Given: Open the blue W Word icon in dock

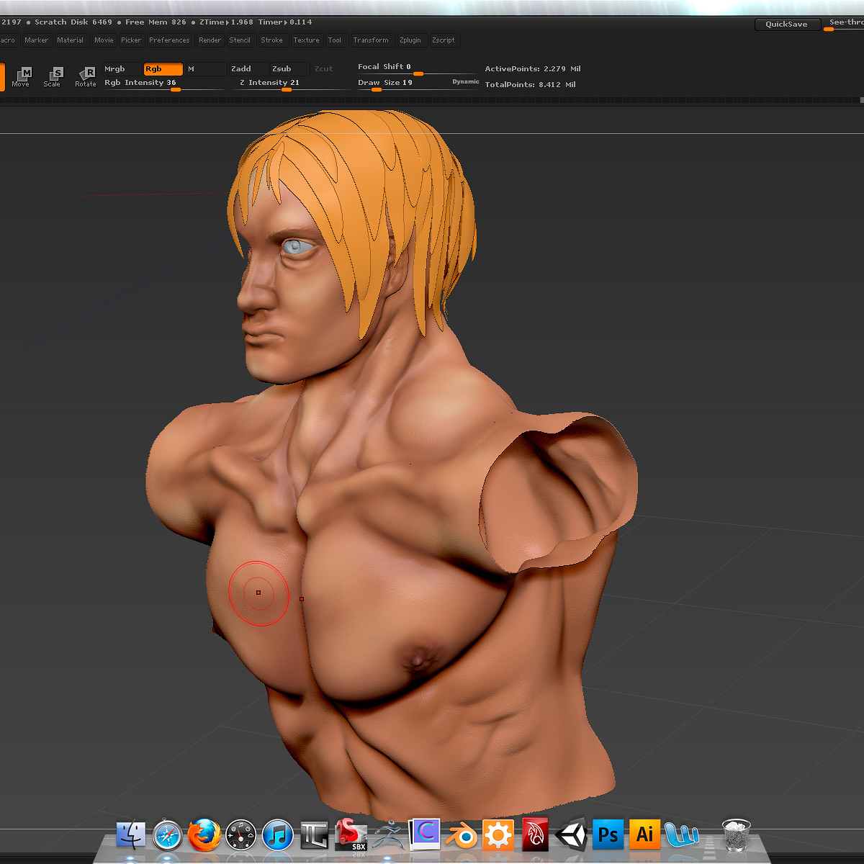Looking at the screenshot, I should point(682,835).
